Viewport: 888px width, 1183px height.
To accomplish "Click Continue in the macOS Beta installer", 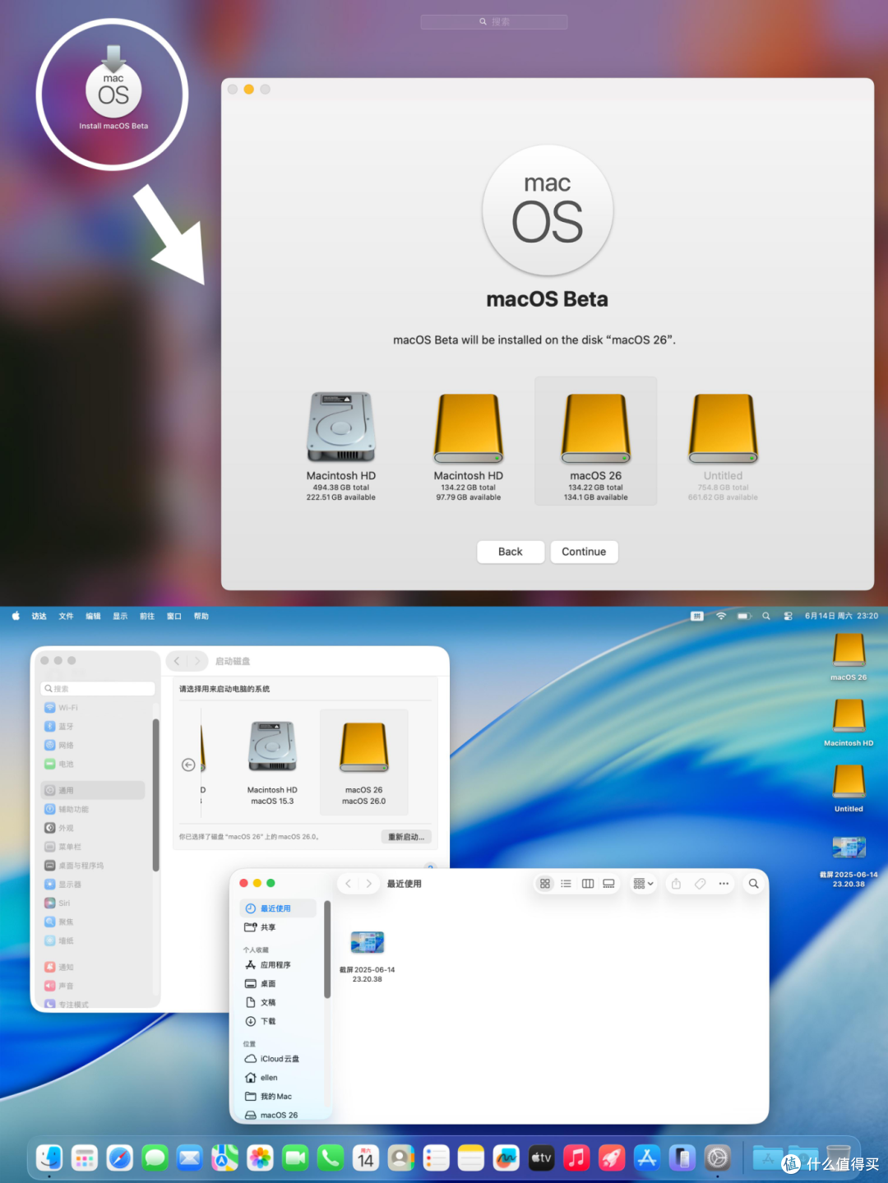I will pyautogui.click(x=584, y=552).
